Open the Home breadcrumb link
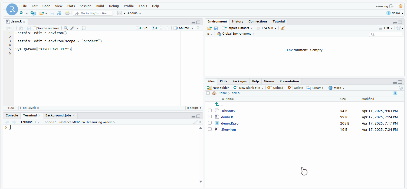The image size is (407, 189). pyautogui.click(x=222, y=93)
